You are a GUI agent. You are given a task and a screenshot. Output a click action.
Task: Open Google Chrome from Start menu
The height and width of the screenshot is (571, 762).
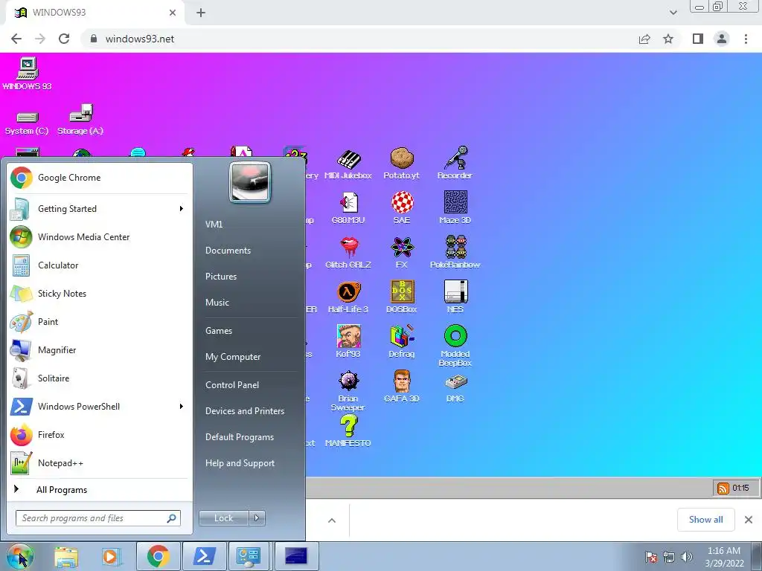click(x=99, y=178)
